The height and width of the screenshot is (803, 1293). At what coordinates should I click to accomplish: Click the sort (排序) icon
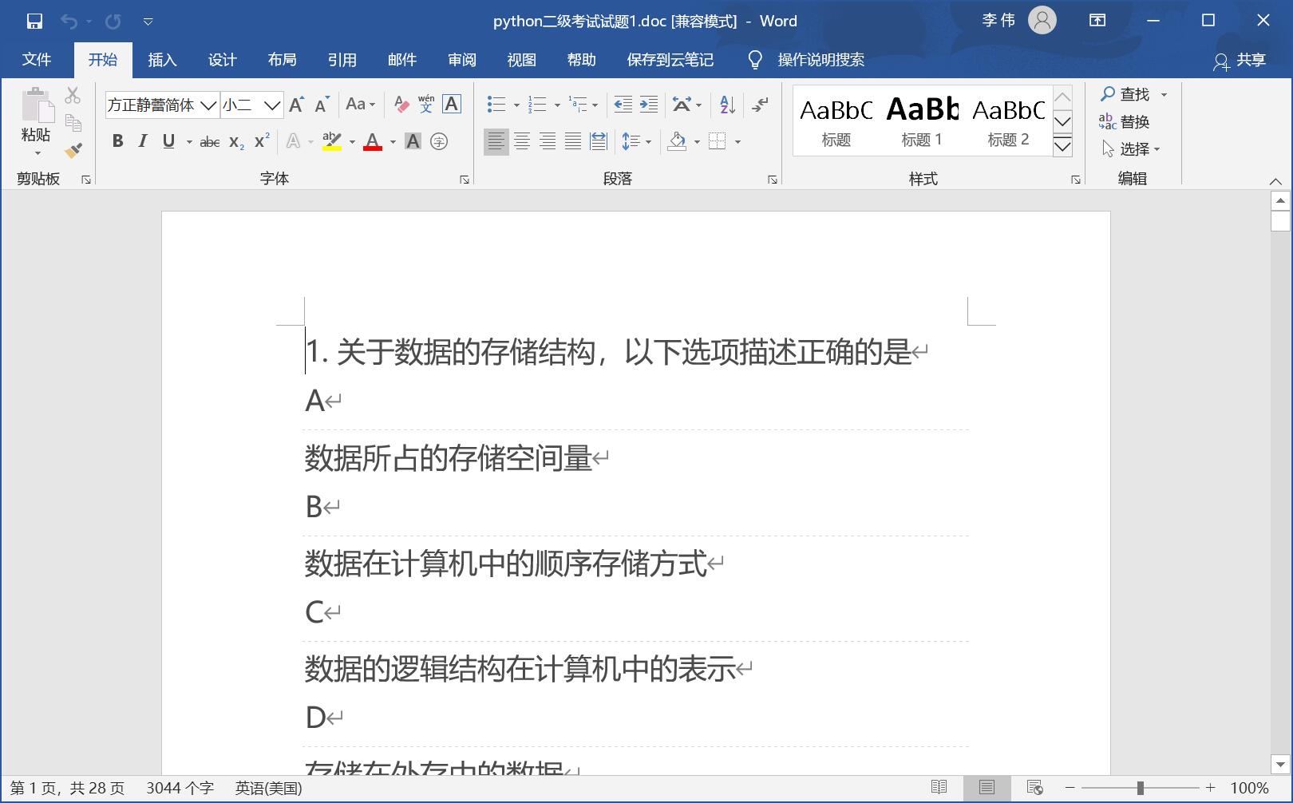tap(724, 104)
